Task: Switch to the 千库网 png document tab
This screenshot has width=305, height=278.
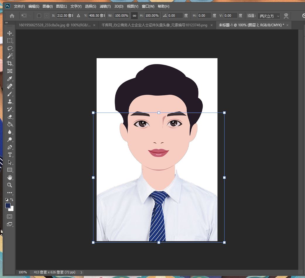Action: (x=154, y=25)
